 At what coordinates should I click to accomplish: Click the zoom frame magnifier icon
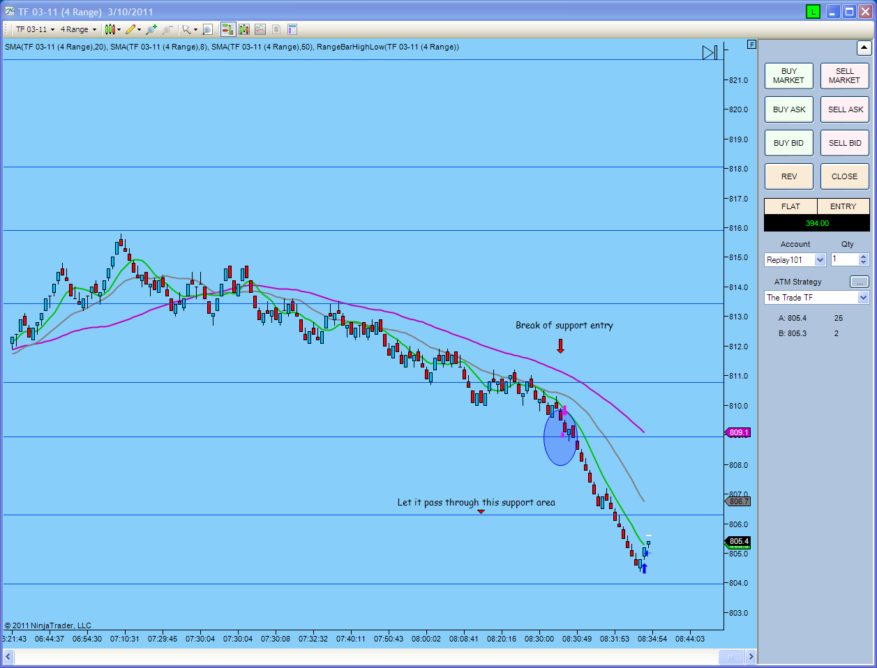pyautogui.click(x=207, y=29)
